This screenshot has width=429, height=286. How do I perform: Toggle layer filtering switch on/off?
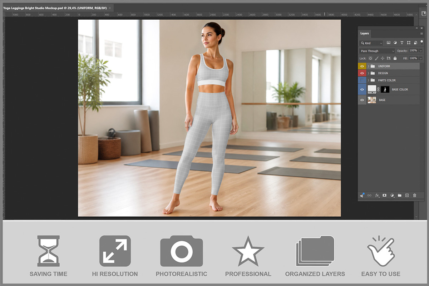(x=421, y=42)
